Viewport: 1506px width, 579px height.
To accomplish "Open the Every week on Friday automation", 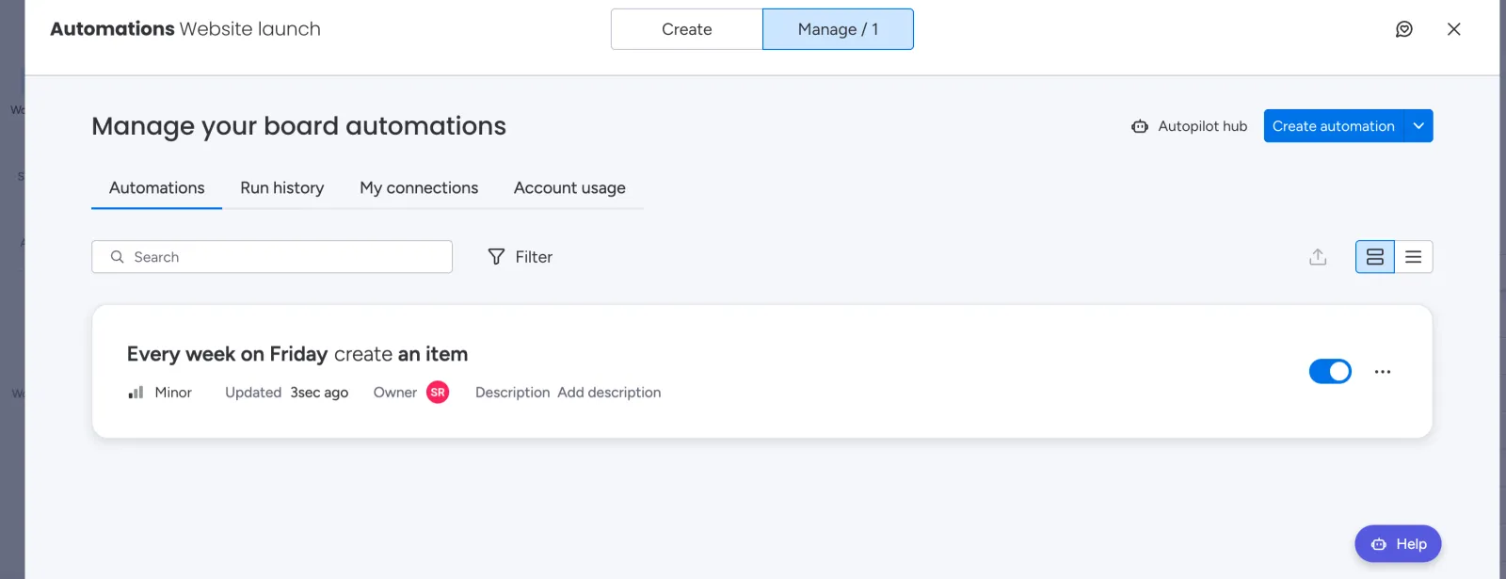I will pos(297,354).
